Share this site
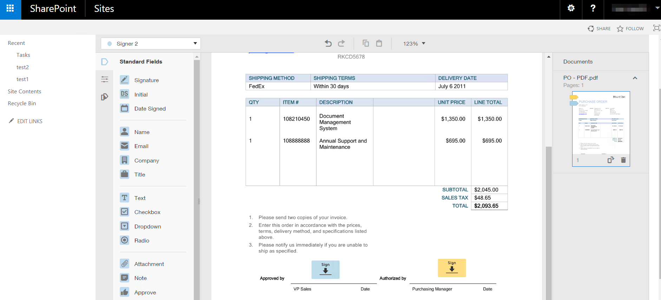The width and height of the screenshot is (661, 300). pos(599,28)
